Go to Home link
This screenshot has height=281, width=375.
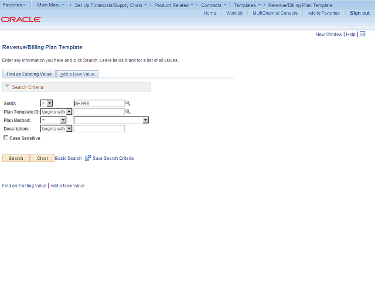pyautogui.click(x=210, y=13)
